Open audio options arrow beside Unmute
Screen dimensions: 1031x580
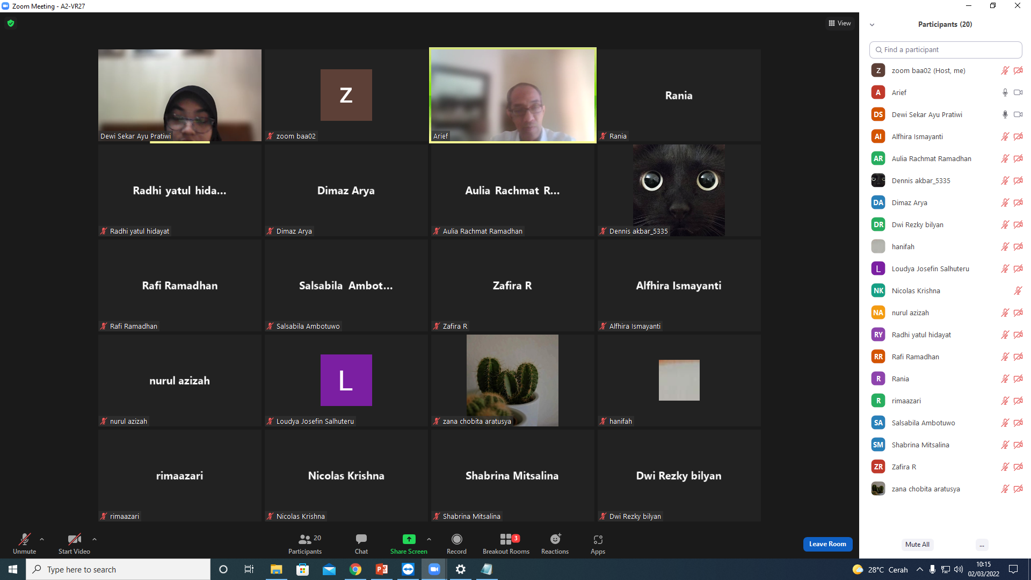coord(42,539)
